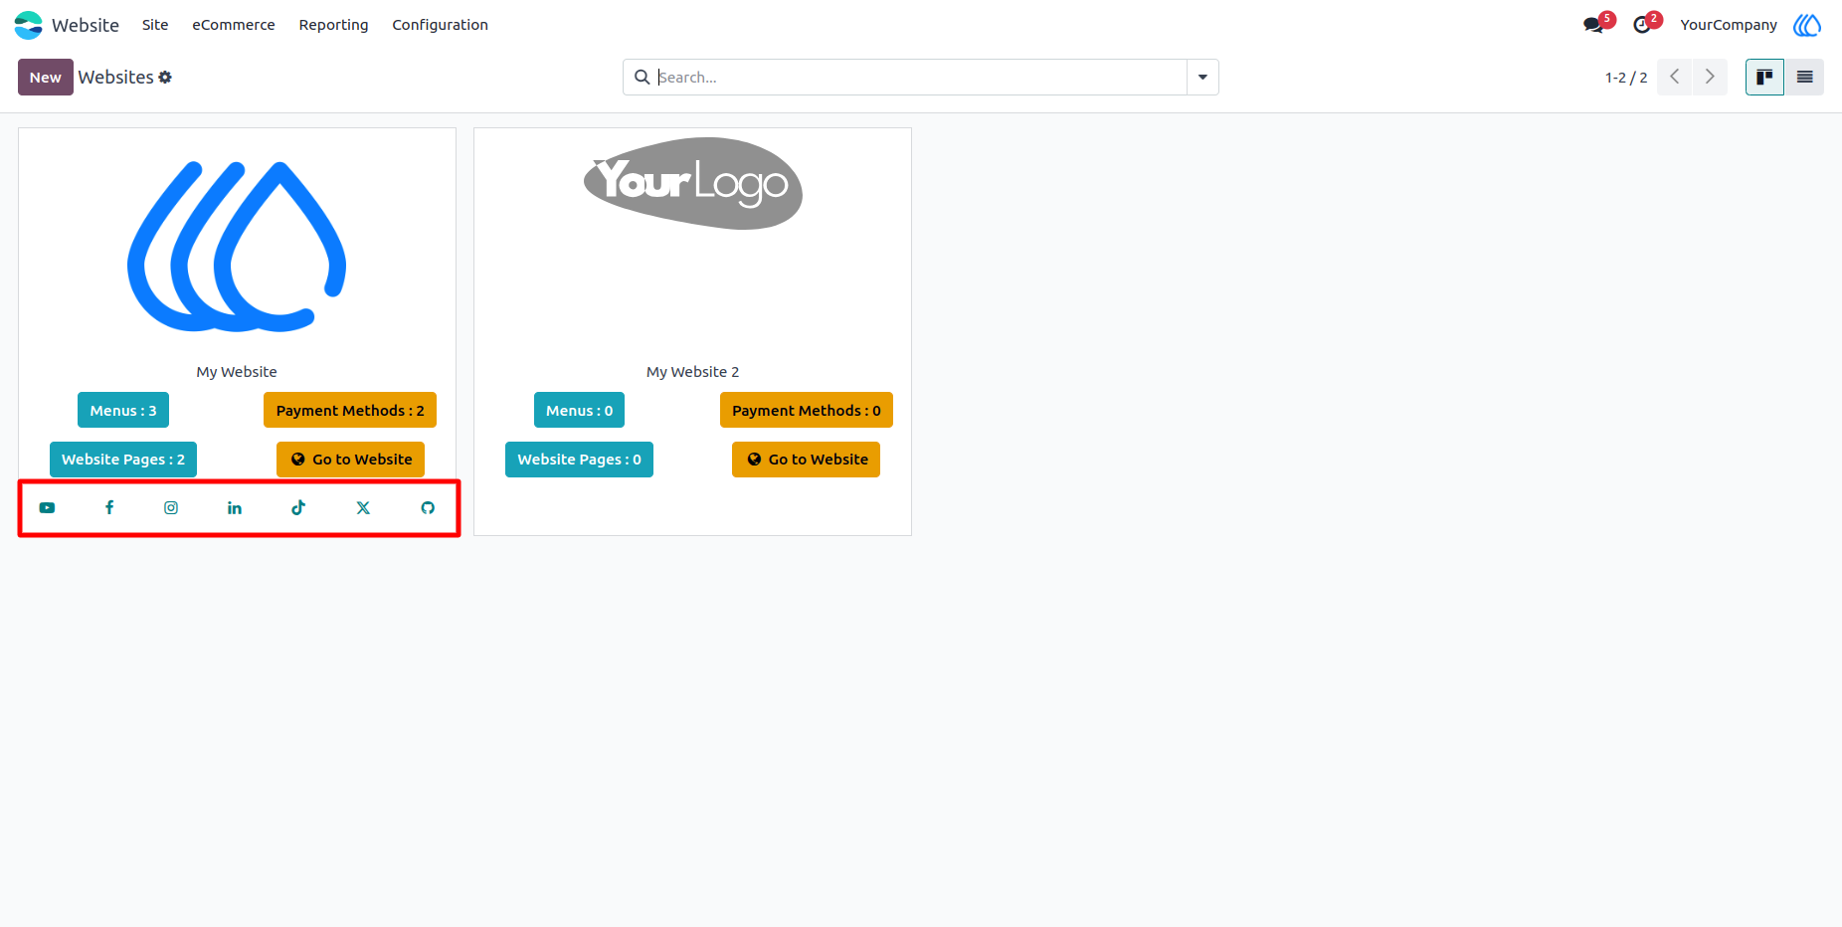Click Go to Website on My Website card
Image resolution: width=1842 pixels, height=927 pixels.
[350, 460]
